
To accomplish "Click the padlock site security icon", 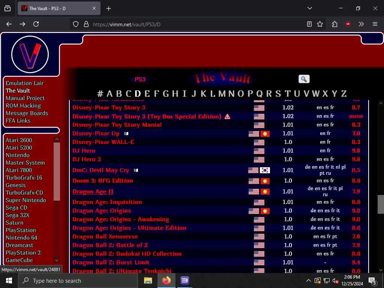I will 86,24.
